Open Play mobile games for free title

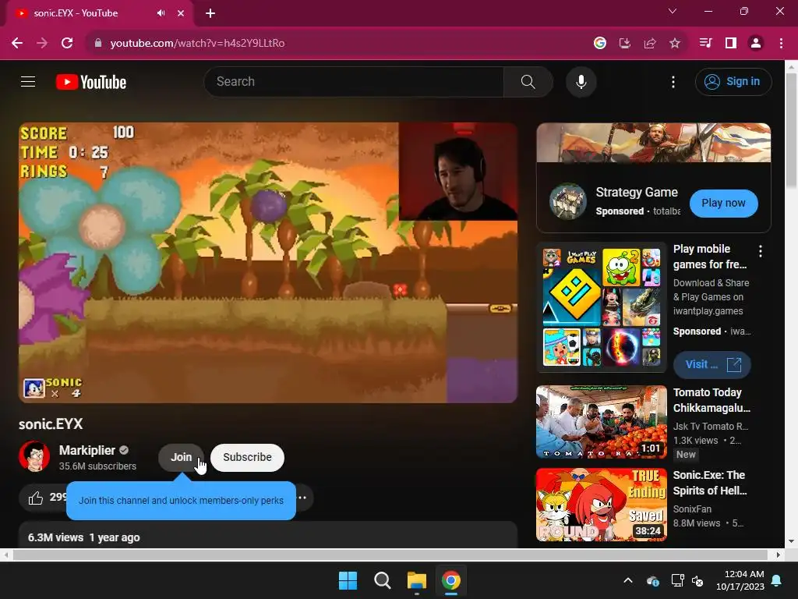(709, 257)
